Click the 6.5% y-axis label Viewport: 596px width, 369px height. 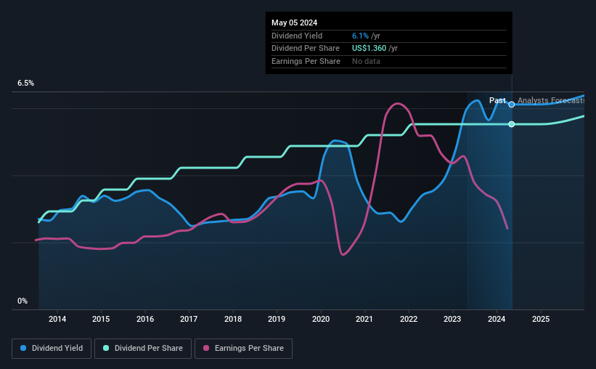coord(26,84)
